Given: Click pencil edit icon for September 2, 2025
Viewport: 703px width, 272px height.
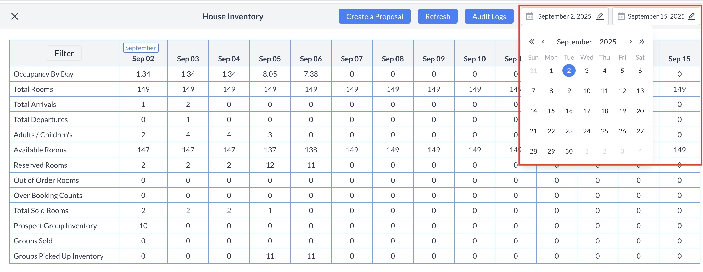Looking at the screenshot, I should 600,16.
